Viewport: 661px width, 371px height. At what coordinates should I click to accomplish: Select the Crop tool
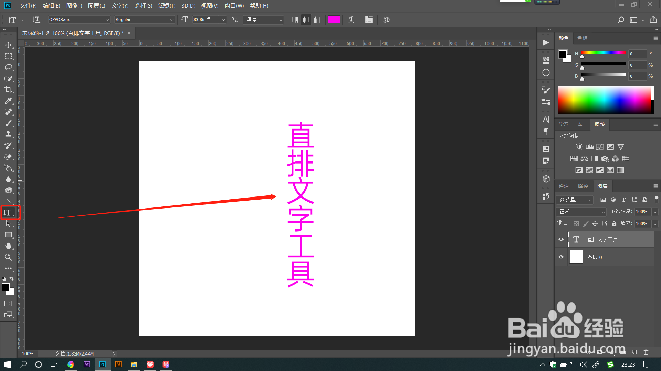(8, 90)
